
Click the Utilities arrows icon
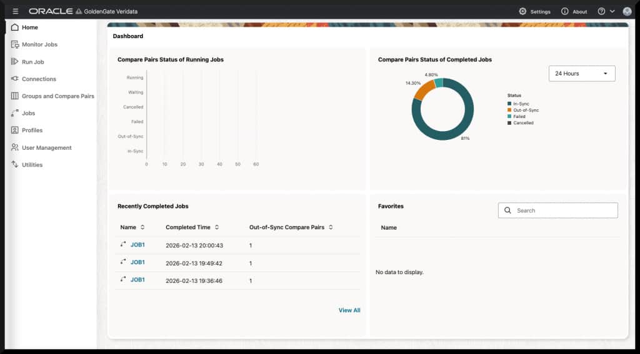[x=15, y=164]
